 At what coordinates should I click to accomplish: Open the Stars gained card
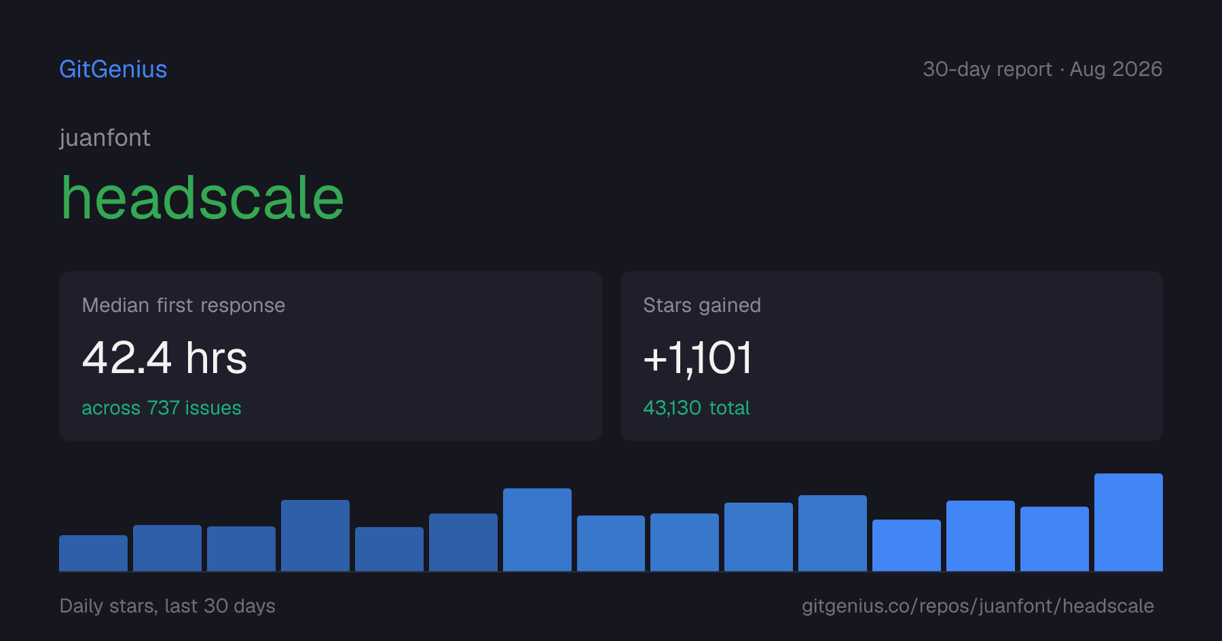[x=891, y=356]
